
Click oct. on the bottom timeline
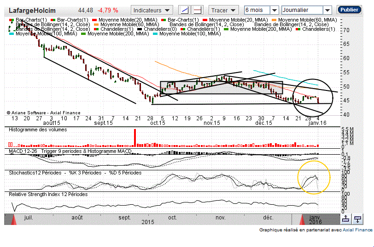(x=172, y=218)
